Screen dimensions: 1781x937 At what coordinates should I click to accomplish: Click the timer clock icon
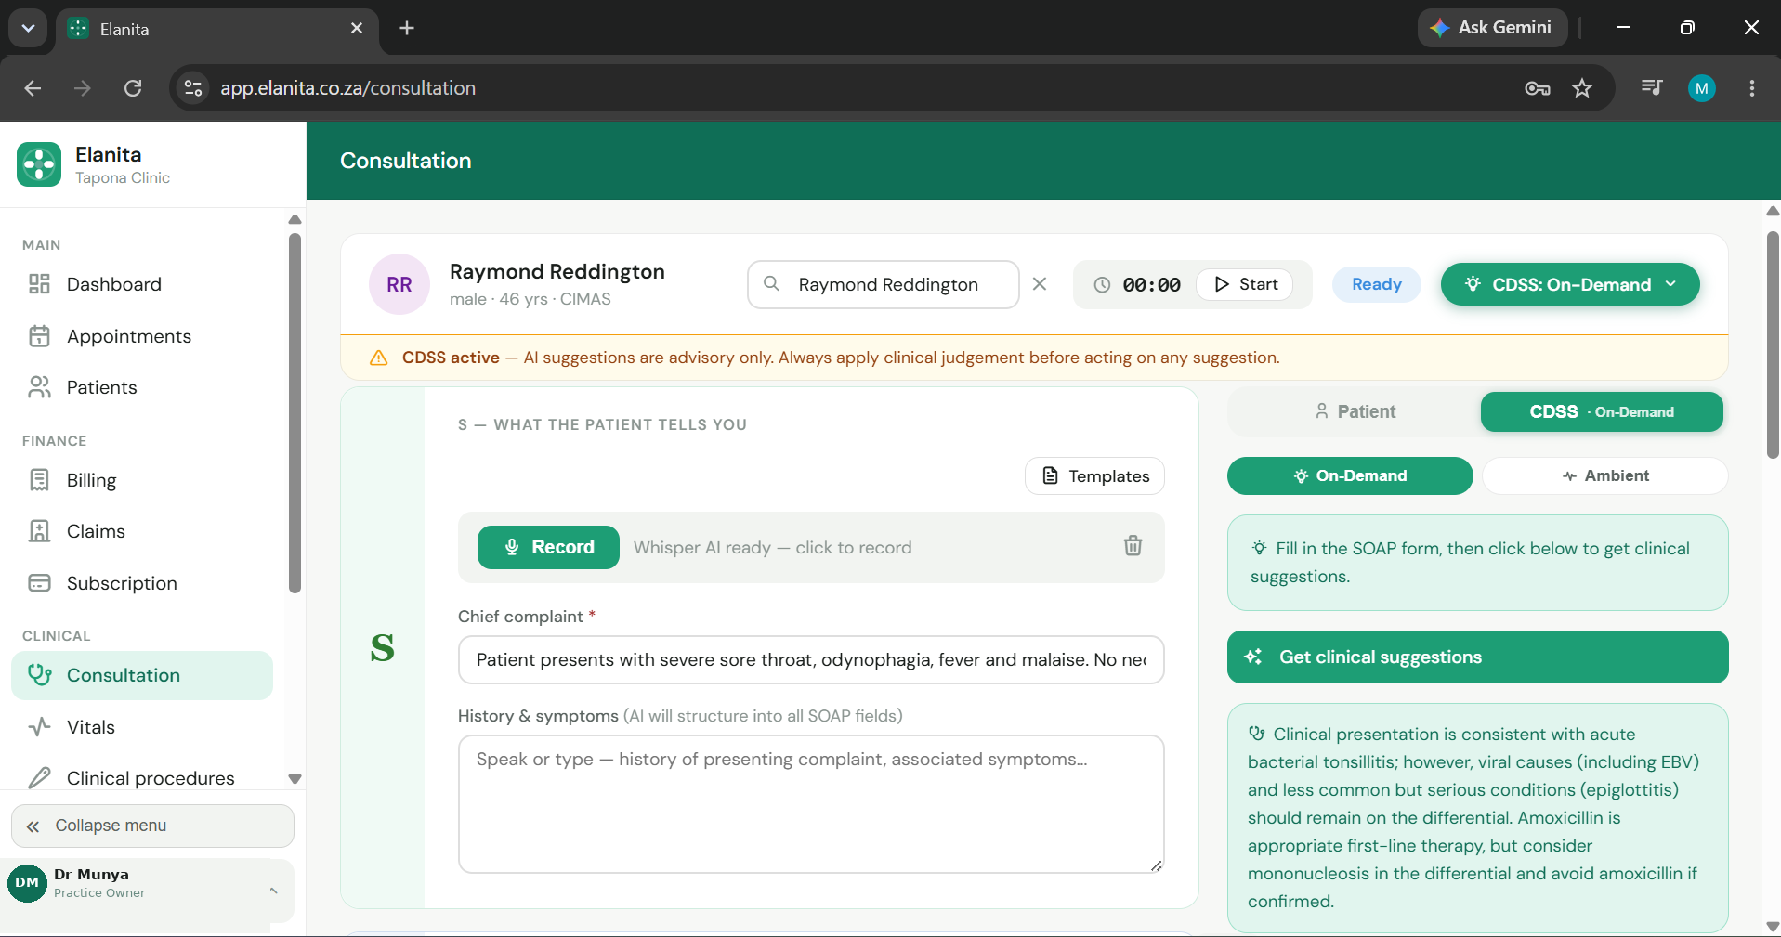click(1102, 285)
